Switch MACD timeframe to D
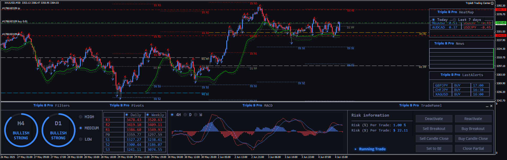This screenshot has height=160, width=507. click(x=185, y=115)
